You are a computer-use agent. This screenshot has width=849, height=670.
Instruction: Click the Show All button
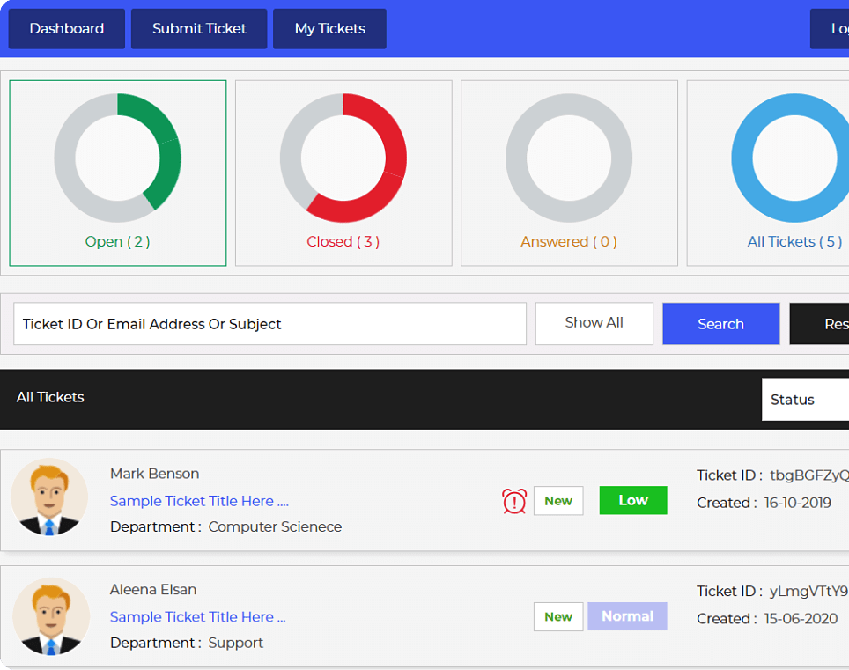pyautogui.click(x=594, y=324)
